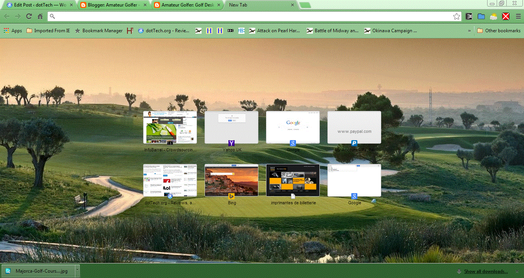
Task: Open the Yahoo UK most visited thumbnail
Action: coord(231,127)
